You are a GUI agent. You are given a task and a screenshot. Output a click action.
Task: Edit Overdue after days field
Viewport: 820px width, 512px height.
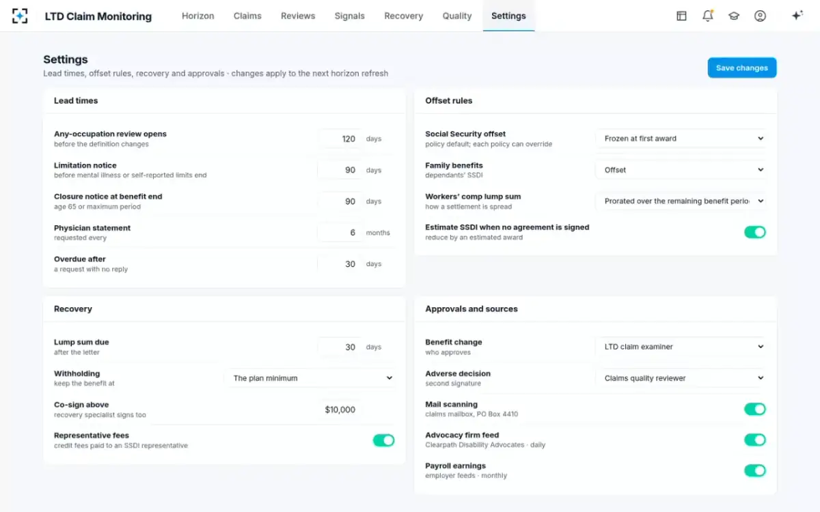(x=340, y=264)
